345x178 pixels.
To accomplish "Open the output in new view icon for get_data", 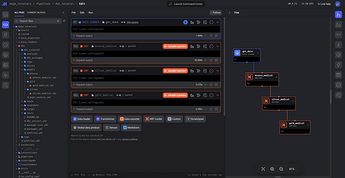I will click(x=211, y=35).
